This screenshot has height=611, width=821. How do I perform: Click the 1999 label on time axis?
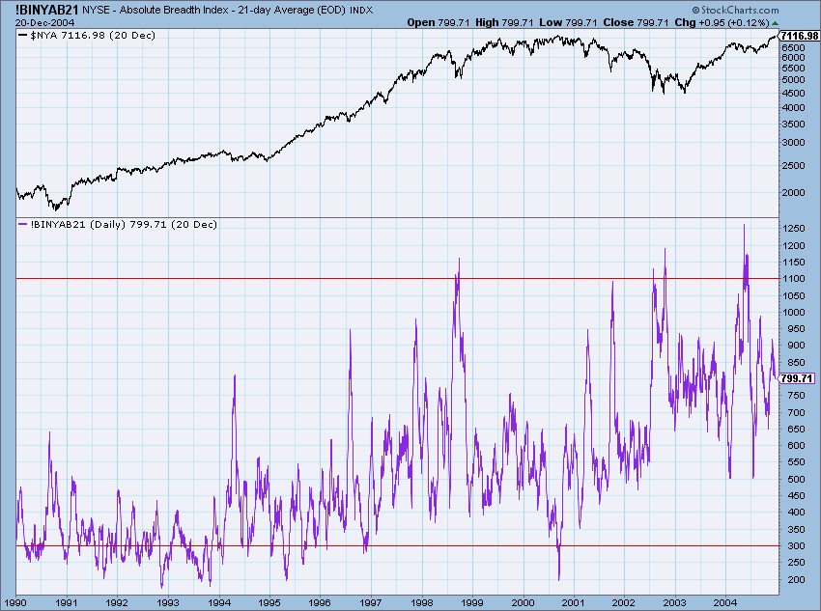(473, 602)
